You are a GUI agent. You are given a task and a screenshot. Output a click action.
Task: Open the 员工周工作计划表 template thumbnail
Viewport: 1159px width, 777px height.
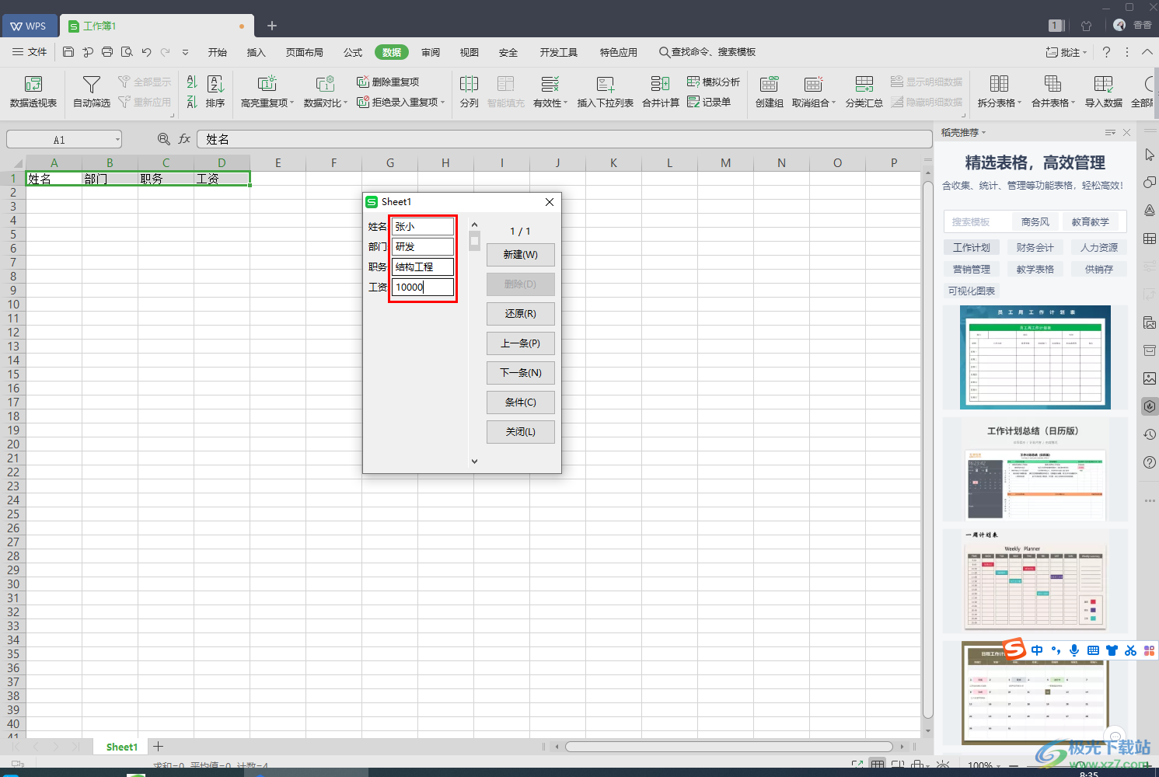click(x=1035, y=357)
